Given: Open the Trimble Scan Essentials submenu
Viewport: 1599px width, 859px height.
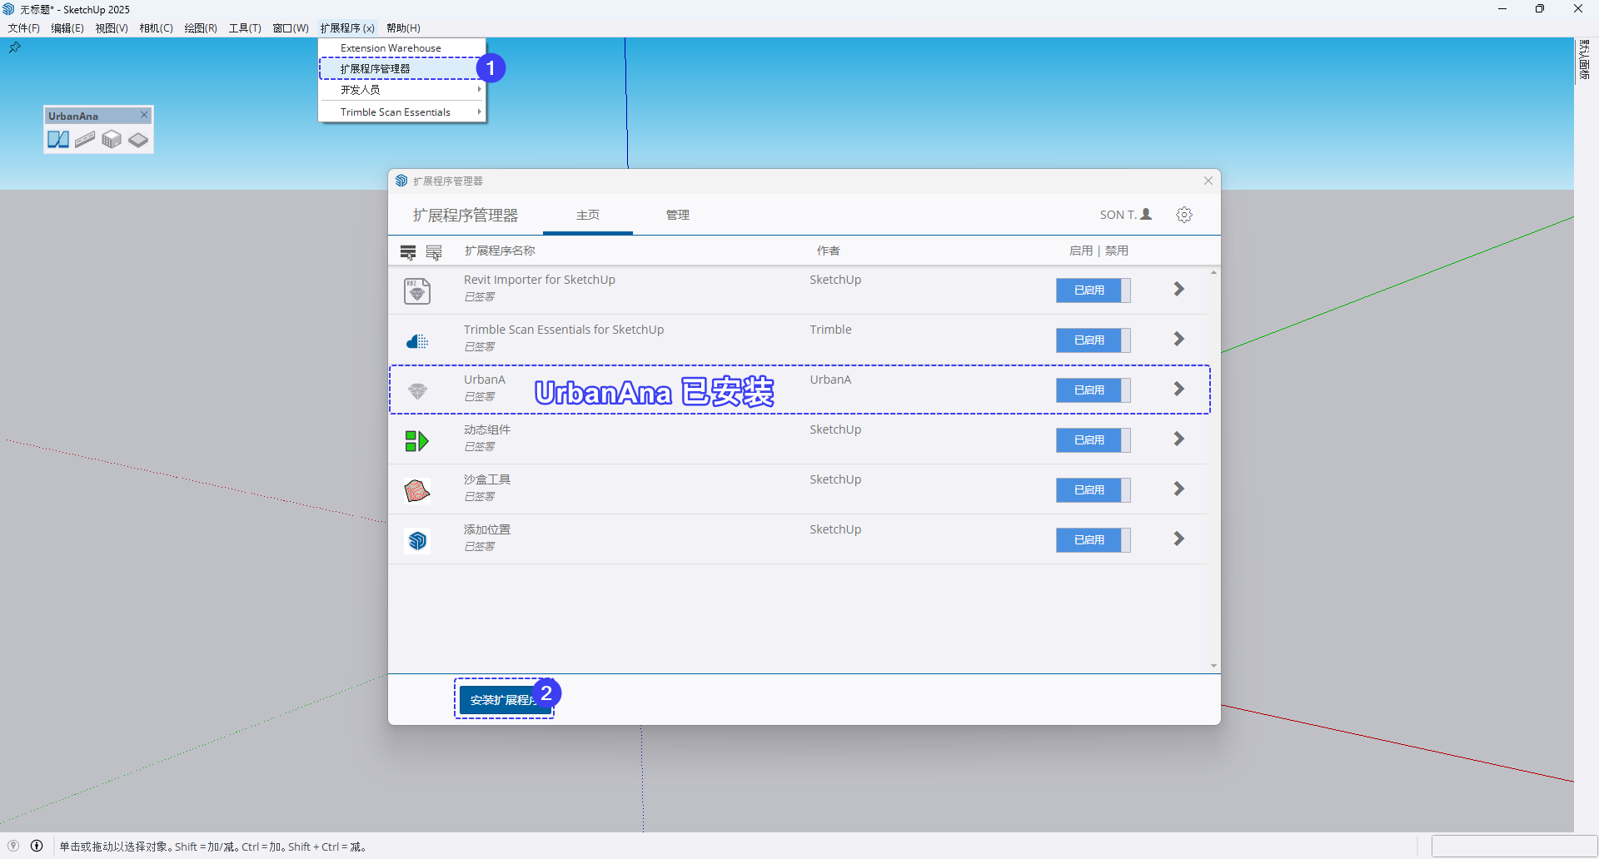Looking at the screenshot, I should click(402, 112).
